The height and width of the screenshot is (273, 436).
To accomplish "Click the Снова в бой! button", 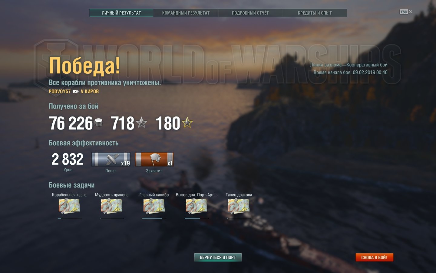I will pos(374,257).
